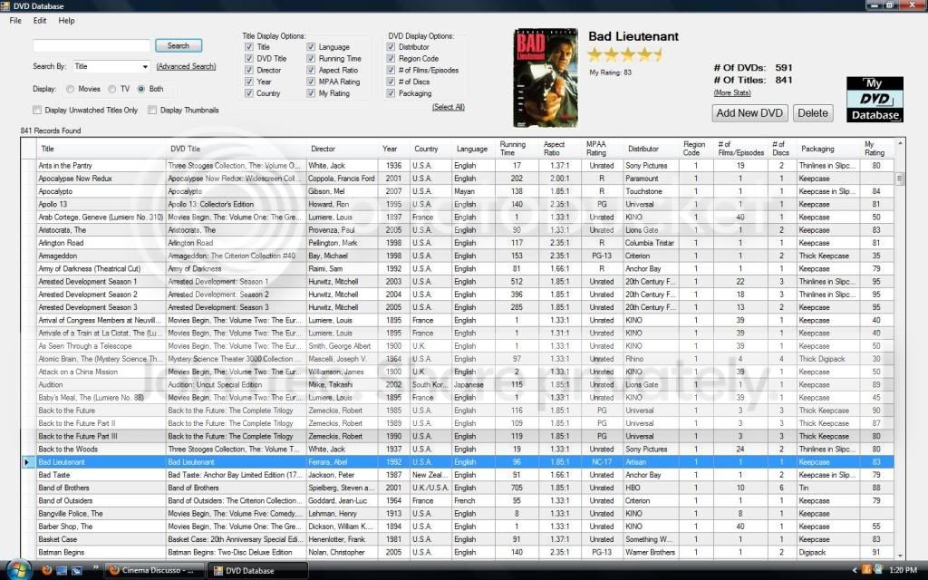Enable Display Unwatched Titles Only checkbox
Viewport: 928px width, 580px height.
click(x=37, y=110)
